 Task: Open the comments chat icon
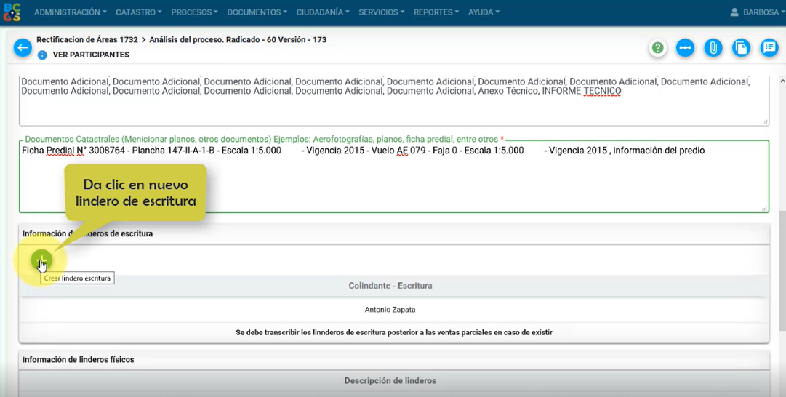769,48
